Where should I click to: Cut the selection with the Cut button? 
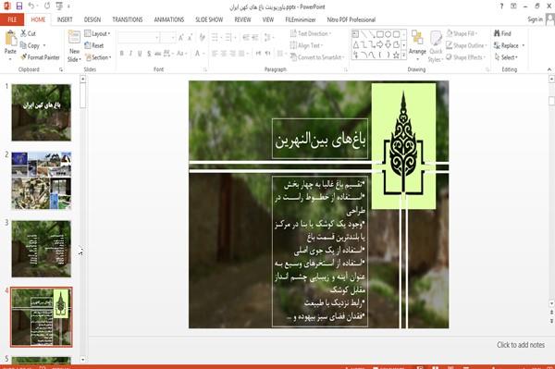pos(28,33)
